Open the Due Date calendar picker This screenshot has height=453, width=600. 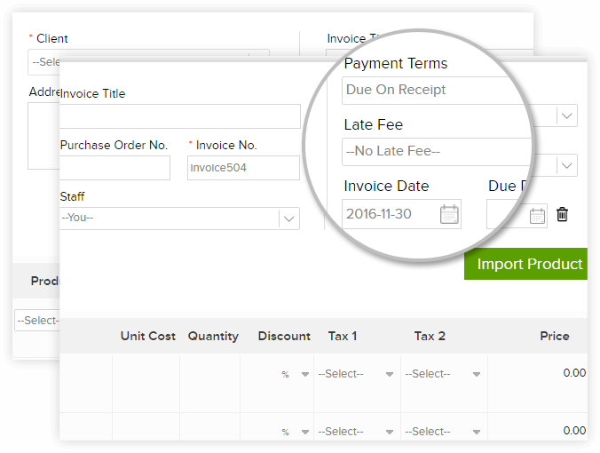pos(537,216)
